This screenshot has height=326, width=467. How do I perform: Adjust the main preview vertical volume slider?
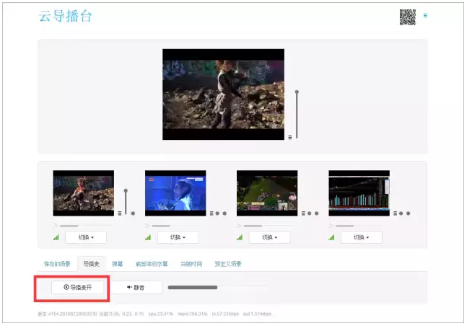click(x=297, y=115)
